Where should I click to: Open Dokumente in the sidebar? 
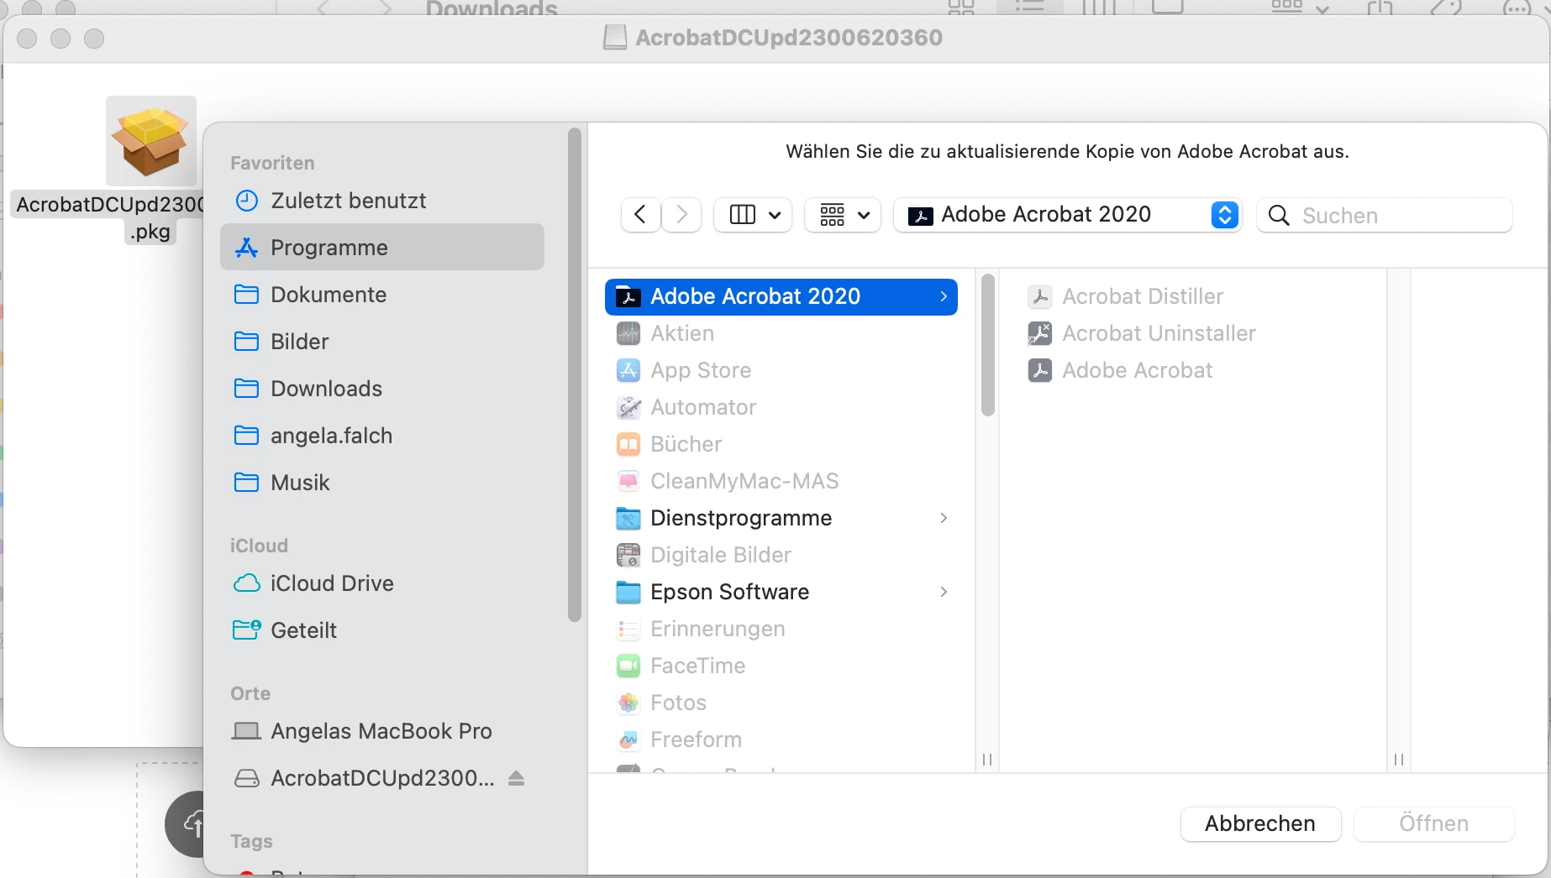(x=382, y=295)
